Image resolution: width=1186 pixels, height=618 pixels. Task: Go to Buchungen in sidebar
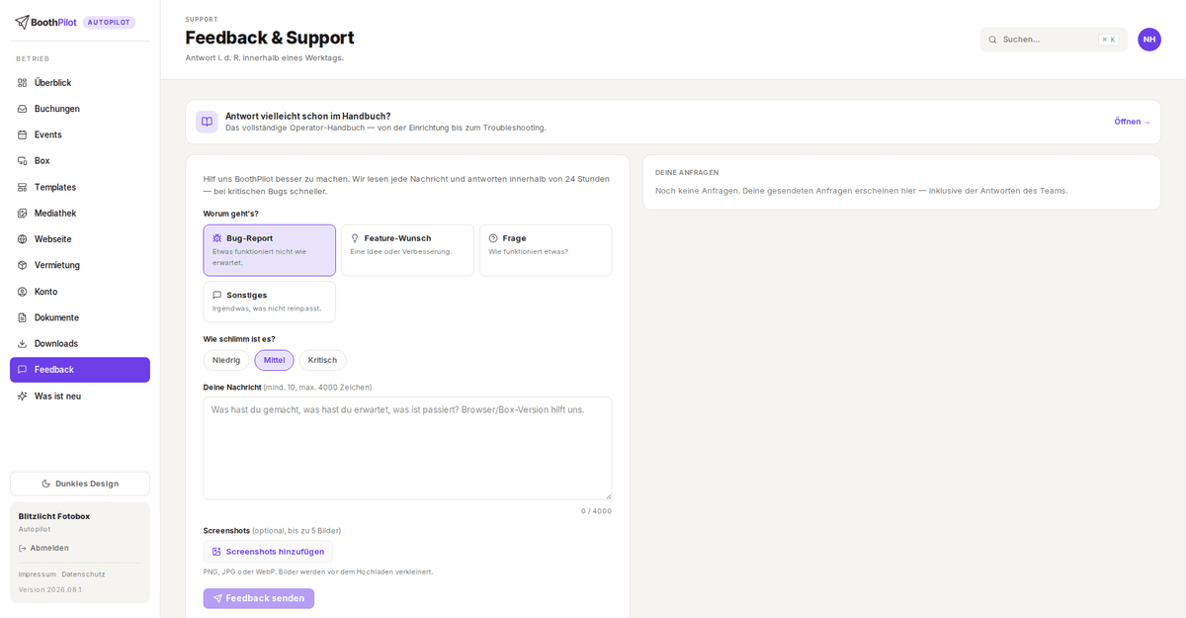point(80,109)
